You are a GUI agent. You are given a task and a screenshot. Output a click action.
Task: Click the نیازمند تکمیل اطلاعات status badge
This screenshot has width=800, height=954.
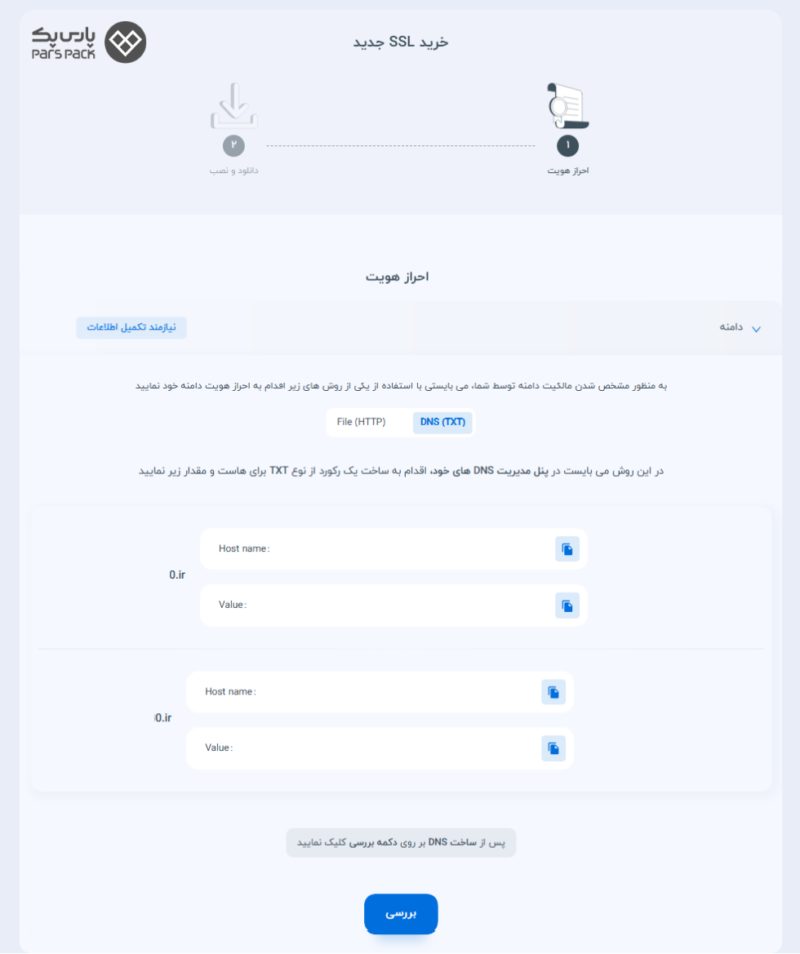pyautogui.click(x=131, y=328)
